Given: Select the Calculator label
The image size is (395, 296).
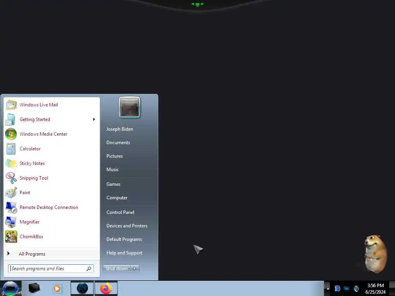Looking at the screenshot, I should click(30, 149).
